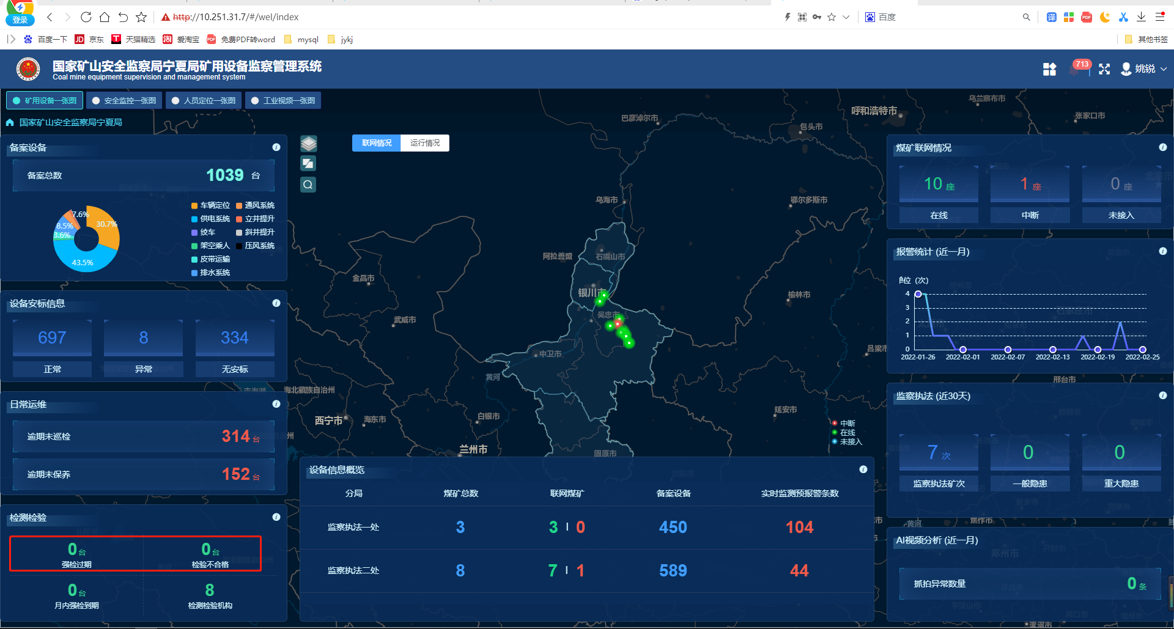Click the home icon in breadcrumb
Viewport: 1174px width, 629px height.
click(x=10, y=122)
